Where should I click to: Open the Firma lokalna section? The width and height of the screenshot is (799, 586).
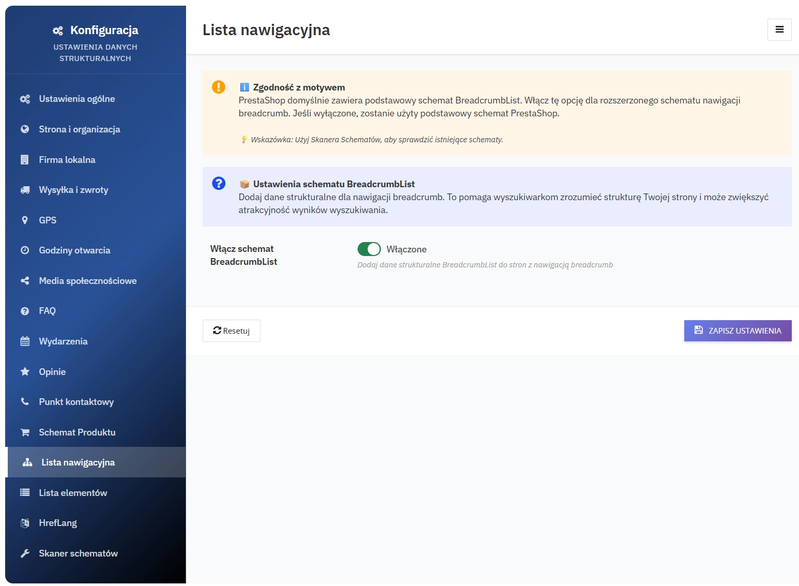(x=67, y=160)
